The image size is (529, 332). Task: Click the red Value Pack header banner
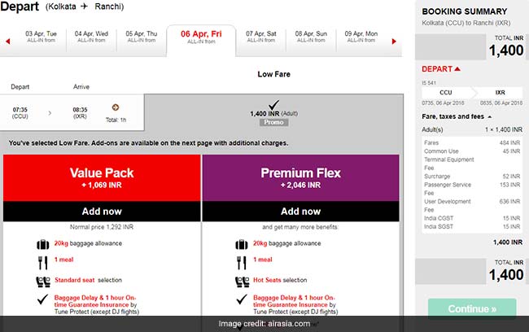pos(102,177)
